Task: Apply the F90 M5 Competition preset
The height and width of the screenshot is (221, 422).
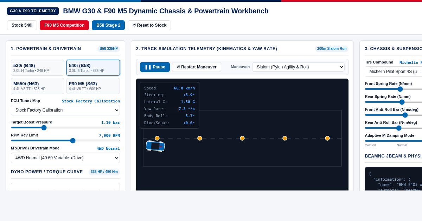Action: pos(64,25)
